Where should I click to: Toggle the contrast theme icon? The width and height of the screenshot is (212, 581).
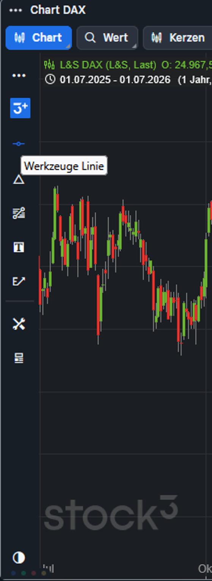click(x=19, y=557)
